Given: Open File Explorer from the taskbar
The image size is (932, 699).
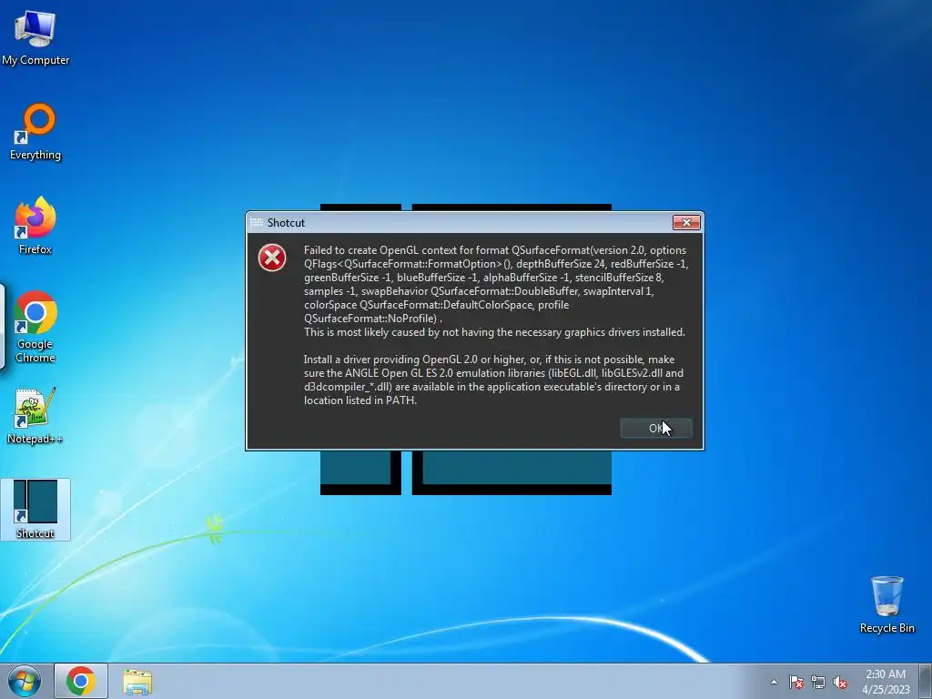Looking at the screenshot, I should 137,681.
